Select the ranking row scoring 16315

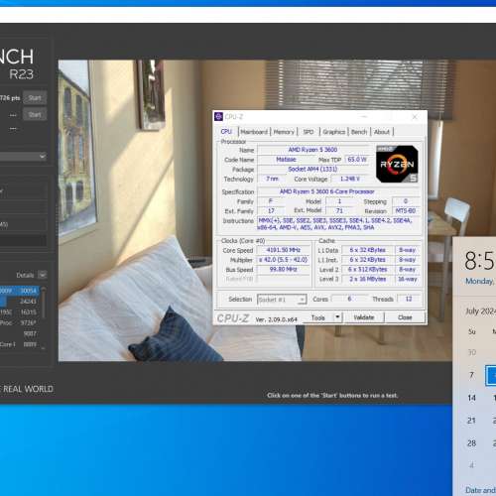pyautogui.click(x=19, y=312)
